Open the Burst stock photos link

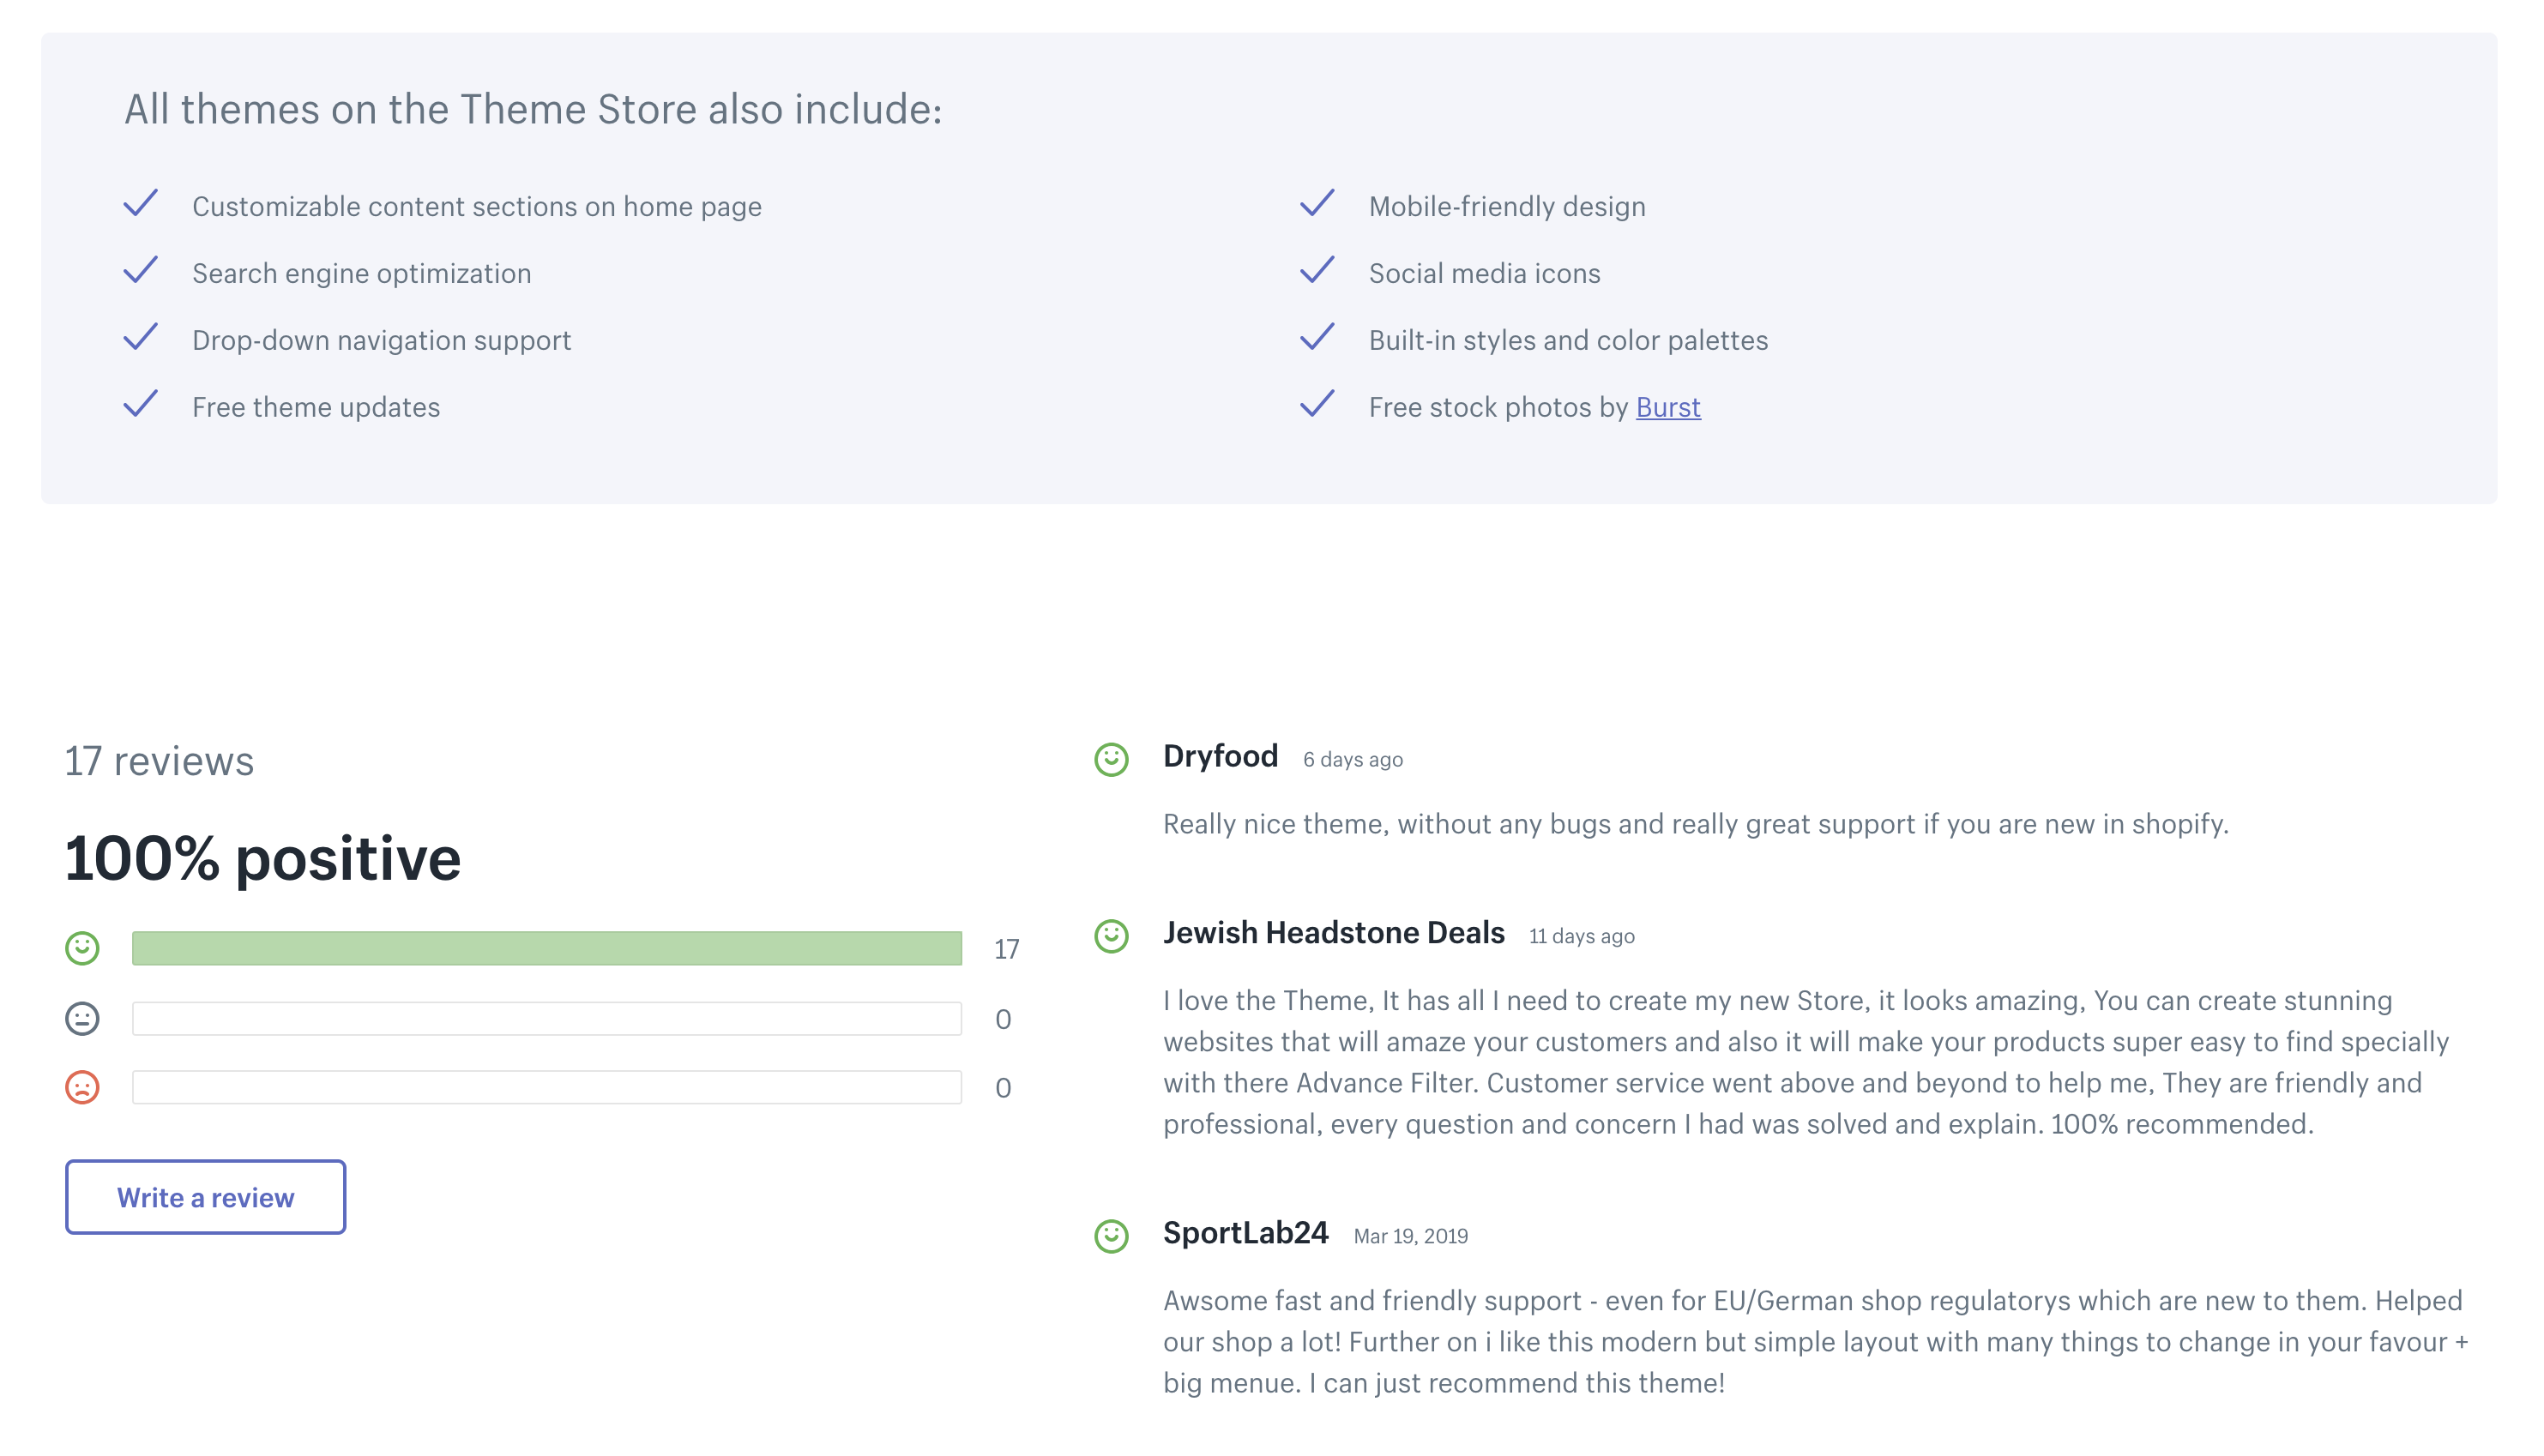point(1667,408)
